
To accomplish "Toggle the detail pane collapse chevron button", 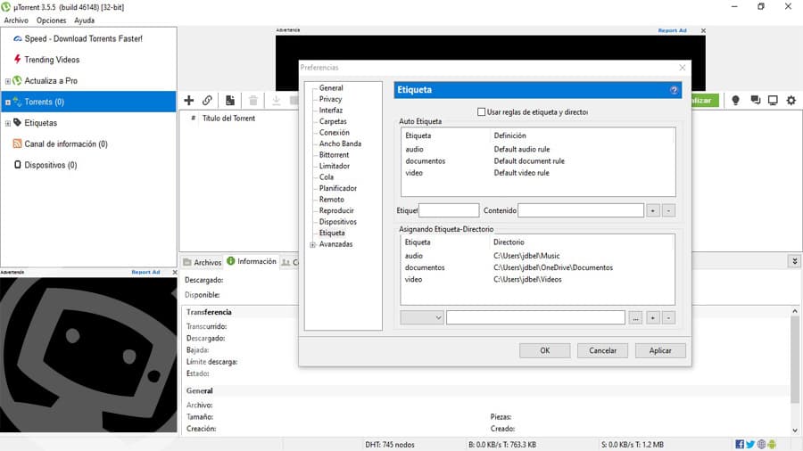I will pyautogui.click(x=794, y=261).
